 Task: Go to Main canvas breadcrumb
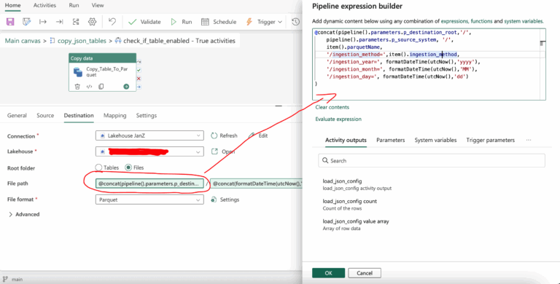pyautogui.click(x=23, y=41)
